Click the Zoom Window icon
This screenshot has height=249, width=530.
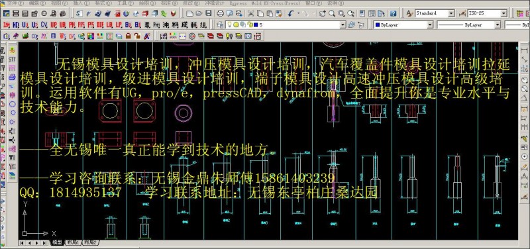click(x=341, y=13)
